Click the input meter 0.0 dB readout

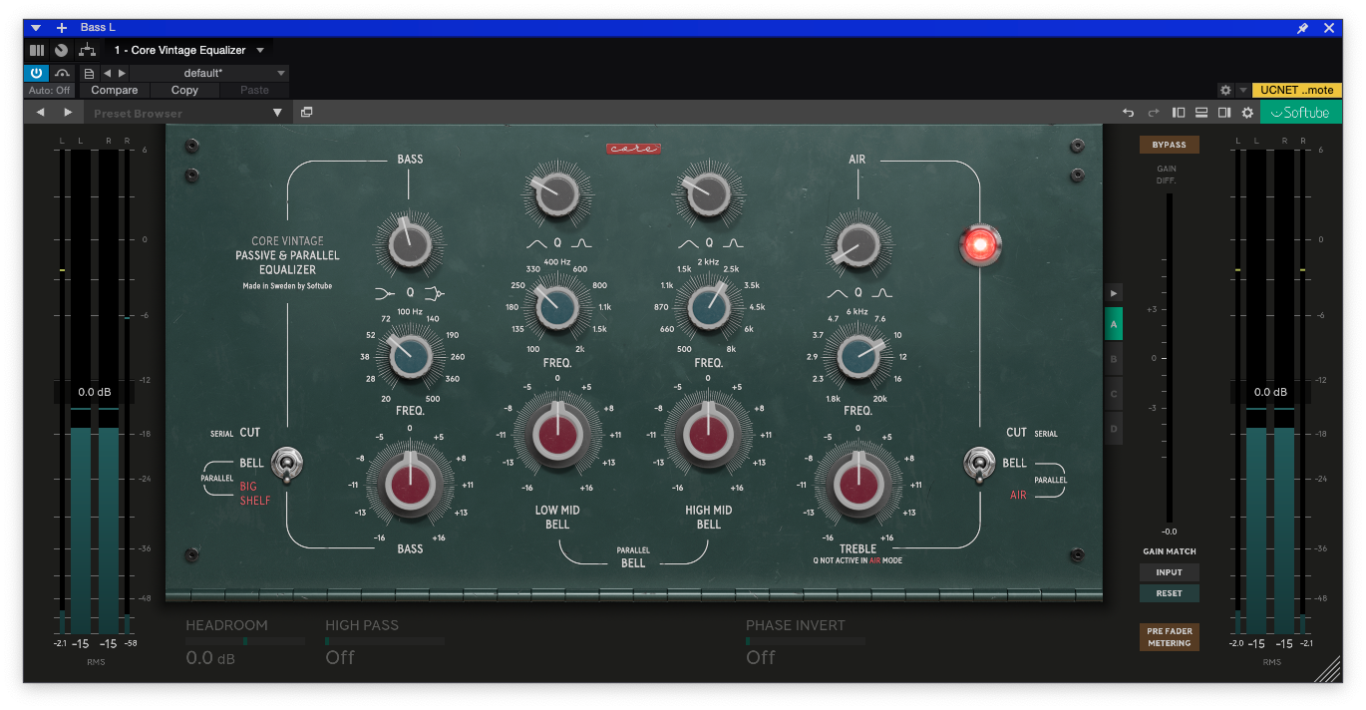click(95, 392)
